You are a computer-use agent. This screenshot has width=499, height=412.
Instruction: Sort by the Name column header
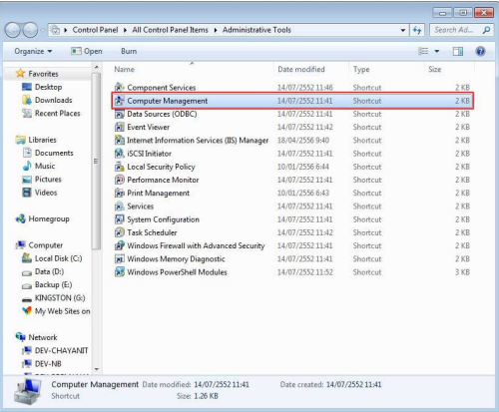tap(125, 70)
